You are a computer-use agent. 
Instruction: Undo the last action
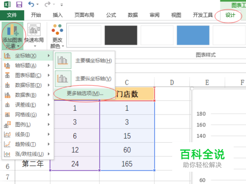tap(31, 4)
